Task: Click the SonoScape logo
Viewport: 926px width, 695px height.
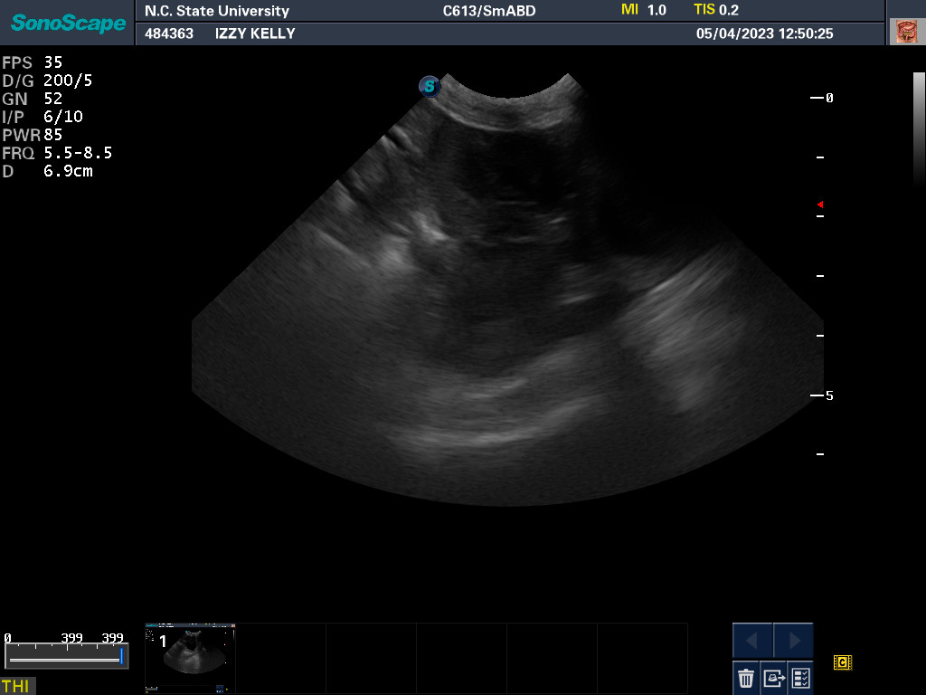Action: (x=68, y=23)
